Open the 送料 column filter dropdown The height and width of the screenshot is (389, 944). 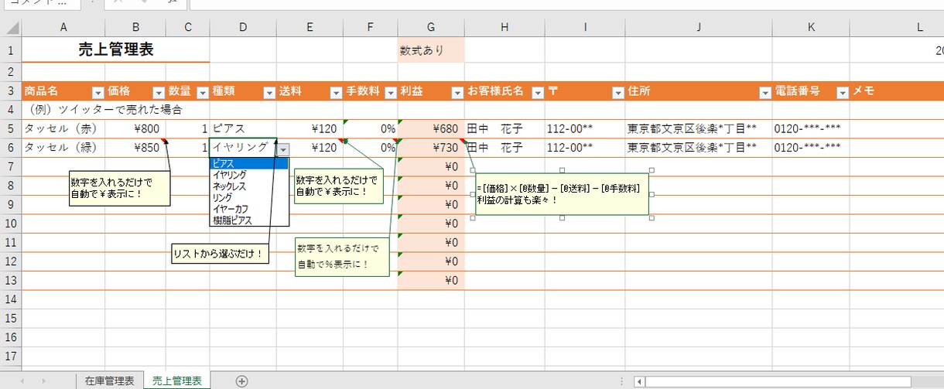[336, 92]
